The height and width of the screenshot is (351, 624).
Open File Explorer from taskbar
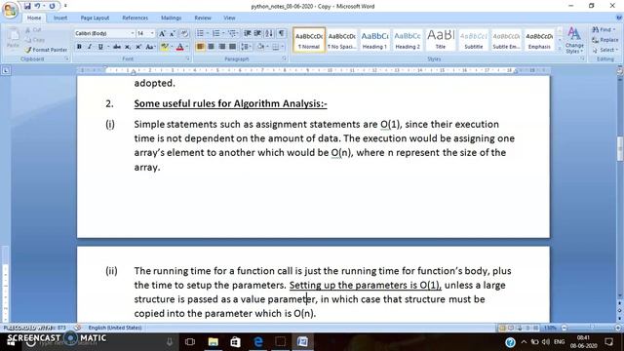tap(213, 341)
